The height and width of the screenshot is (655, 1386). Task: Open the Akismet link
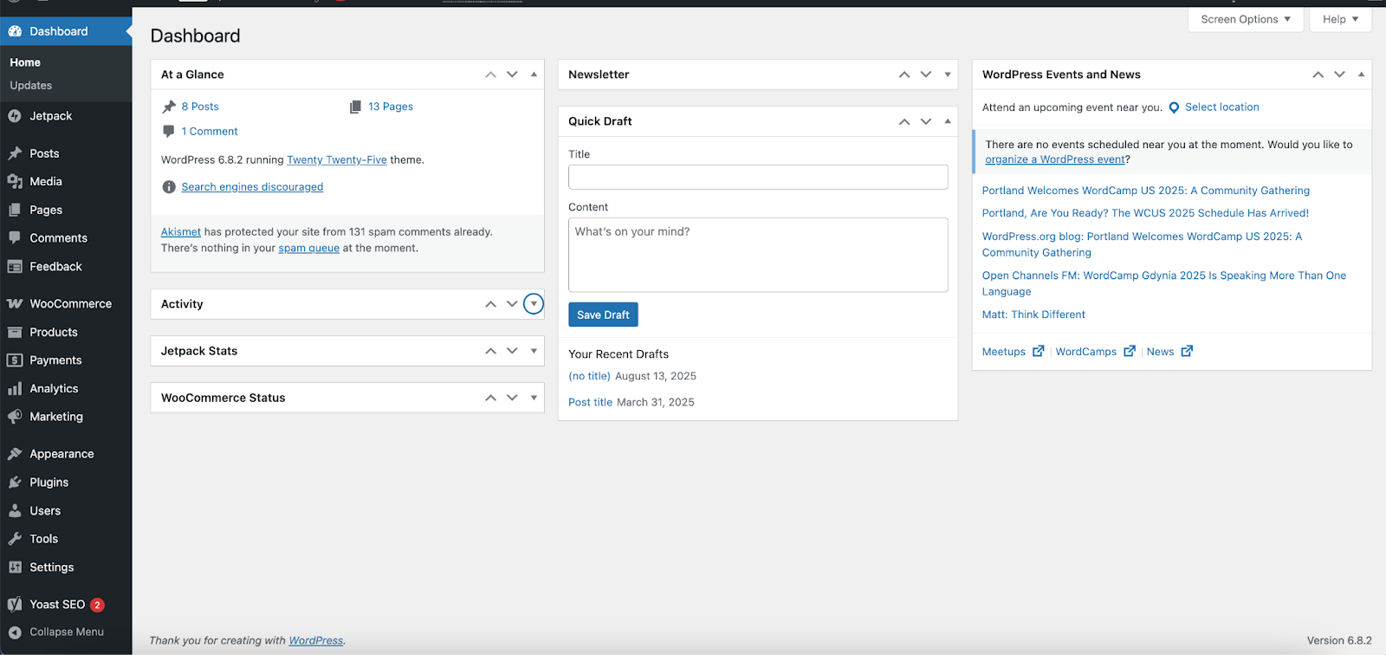(x=181, y=232)
